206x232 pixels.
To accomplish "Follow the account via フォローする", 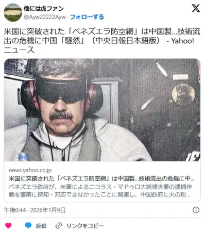I will pyautogui.click(x=87, y=17).
